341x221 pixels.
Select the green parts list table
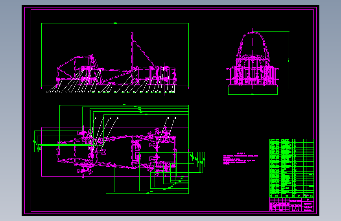tap(291, 168)
